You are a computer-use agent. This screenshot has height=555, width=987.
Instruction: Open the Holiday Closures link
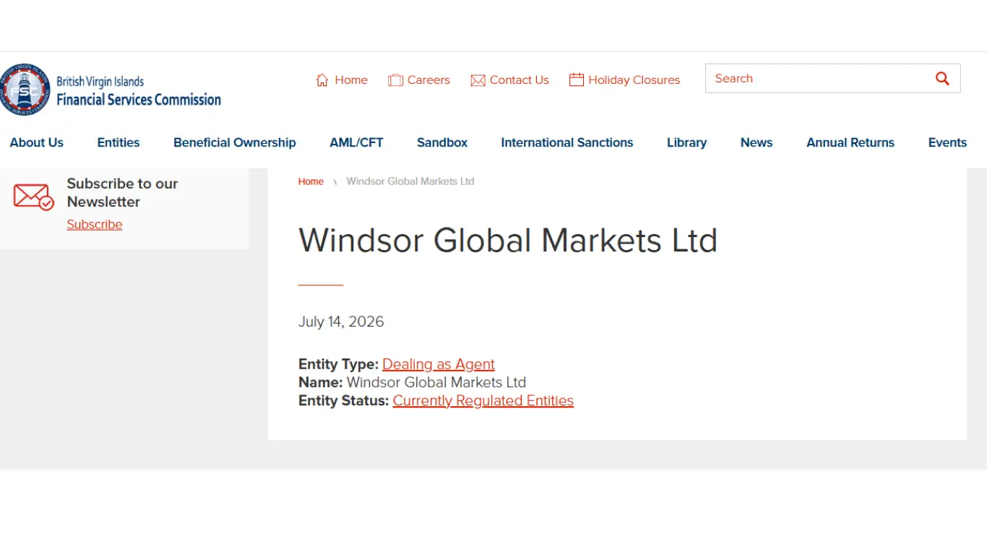point(634,80)
